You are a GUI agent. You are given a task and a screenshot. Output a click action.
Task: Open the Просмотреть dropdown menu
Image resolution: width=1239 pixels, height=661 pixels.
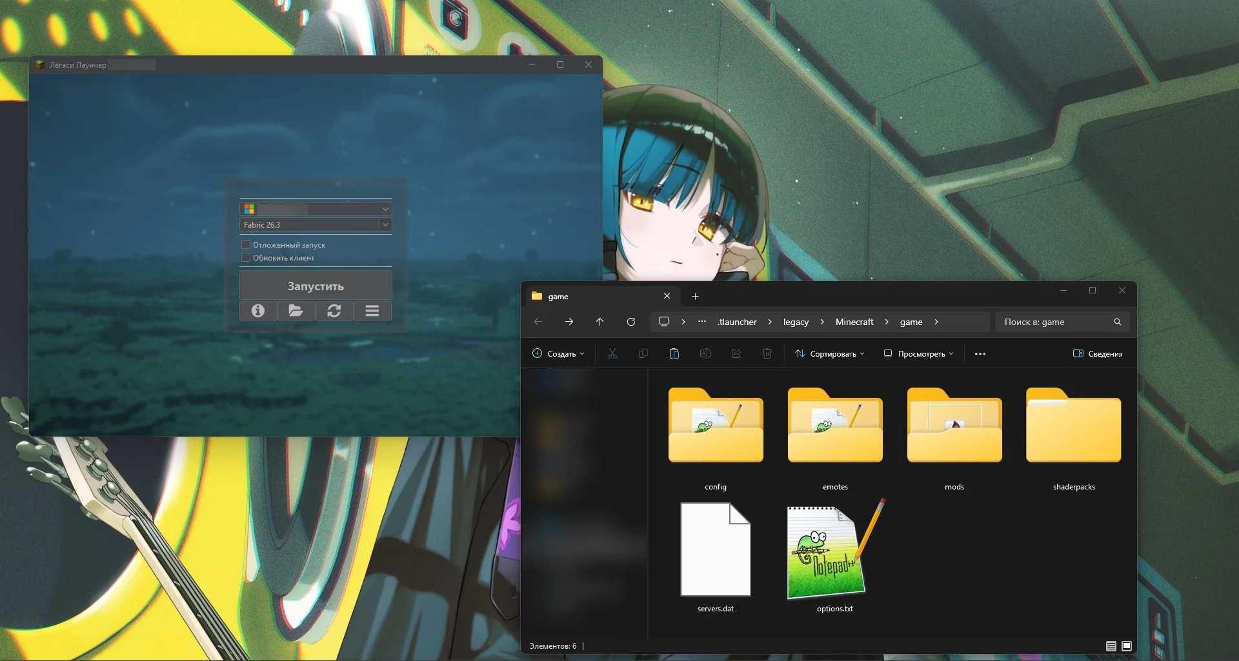click(x=918, y=353)
